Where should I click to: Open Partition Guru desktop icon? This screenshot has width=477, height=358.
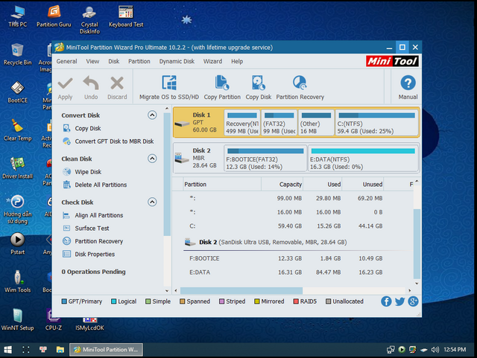[x=54, y=16]
